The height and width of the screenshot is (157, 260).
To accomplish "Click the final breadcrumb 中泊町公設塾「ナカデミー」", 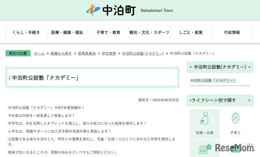I will [x=193, y=53].
